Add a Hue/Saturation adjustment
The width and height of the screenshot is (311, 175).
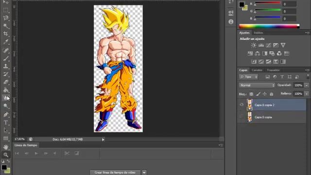[250, 53]
